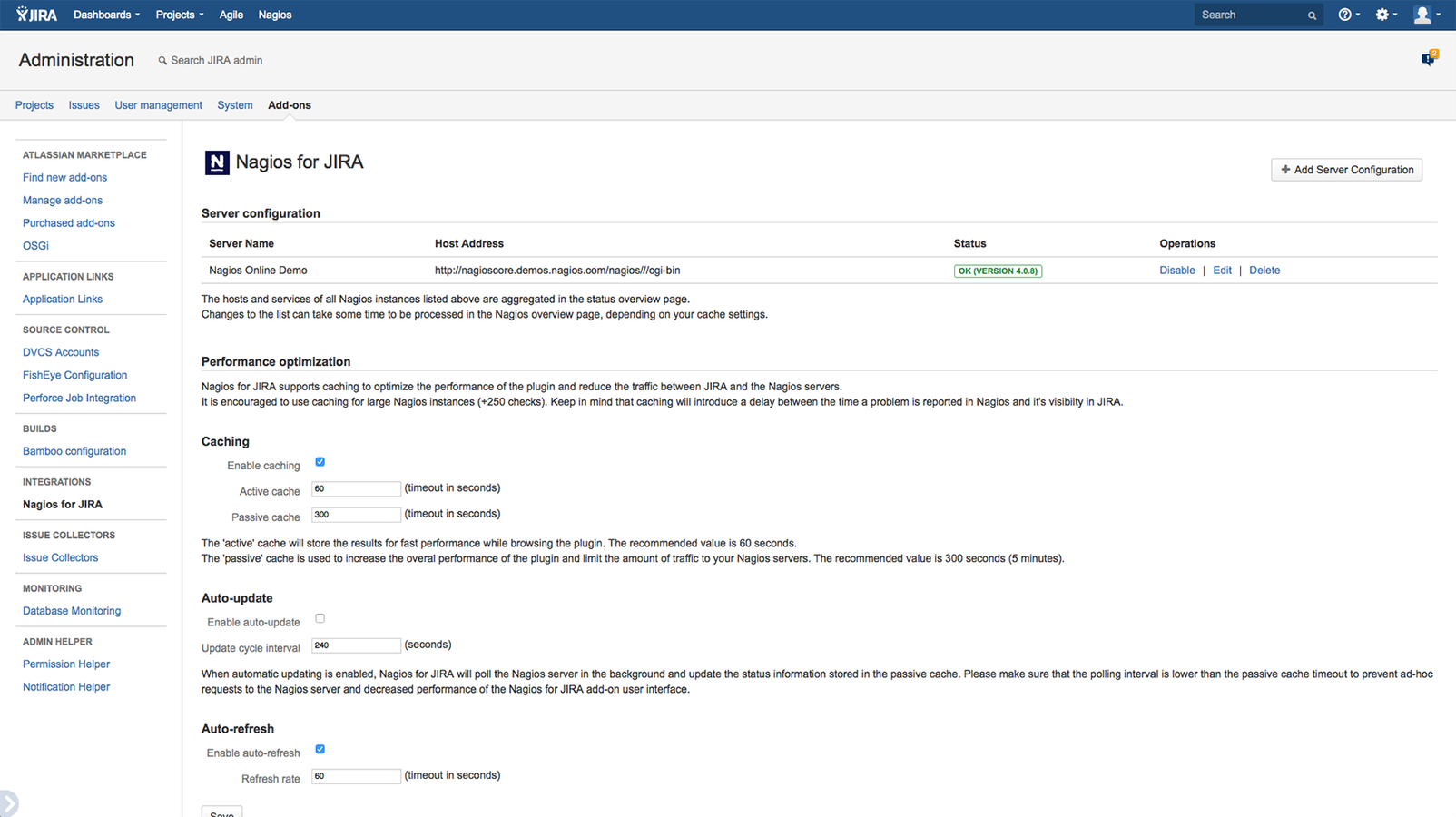1456x817 pixels.
Task: Open the user profile avatar menu
Action: point(1427,15)
